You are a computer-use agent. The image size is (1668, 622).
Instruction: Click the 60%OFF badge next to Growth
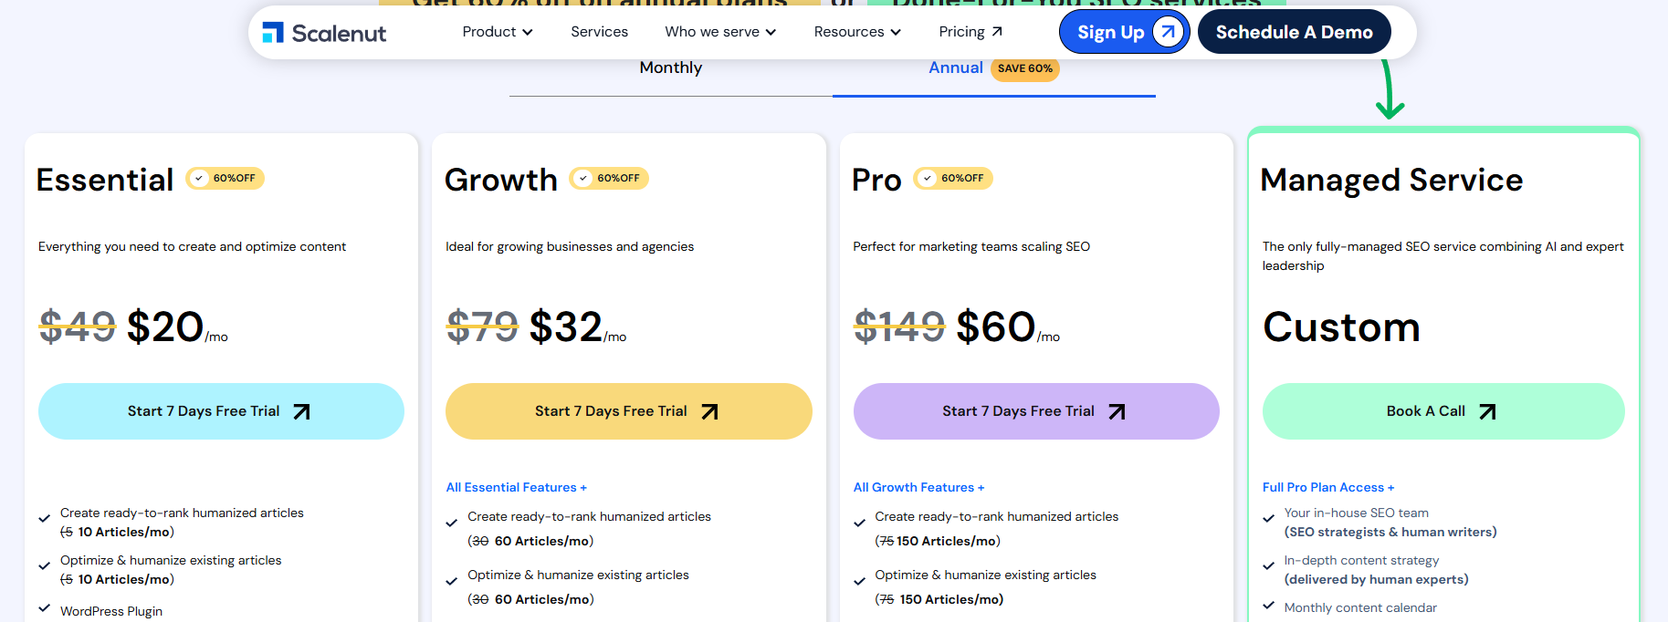click(609, 178)
